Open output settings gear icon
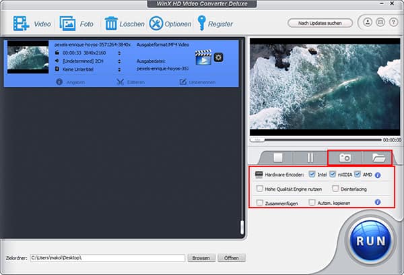This screenshot has height=275, width=404. (x=218, y=57)
